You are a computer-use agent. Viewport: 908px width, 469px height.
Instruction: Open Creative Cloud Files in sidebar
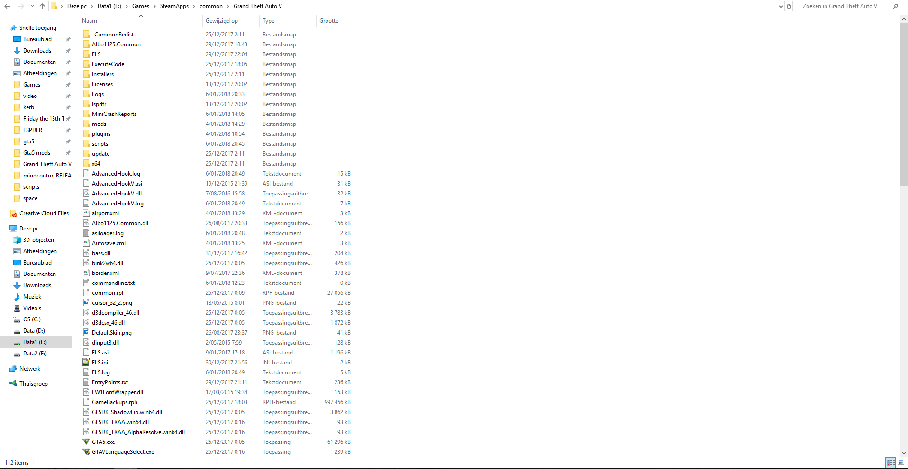point(44,213)
